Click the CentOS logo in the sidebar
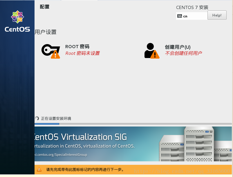 pyautogui.click(x=17, y=17)
